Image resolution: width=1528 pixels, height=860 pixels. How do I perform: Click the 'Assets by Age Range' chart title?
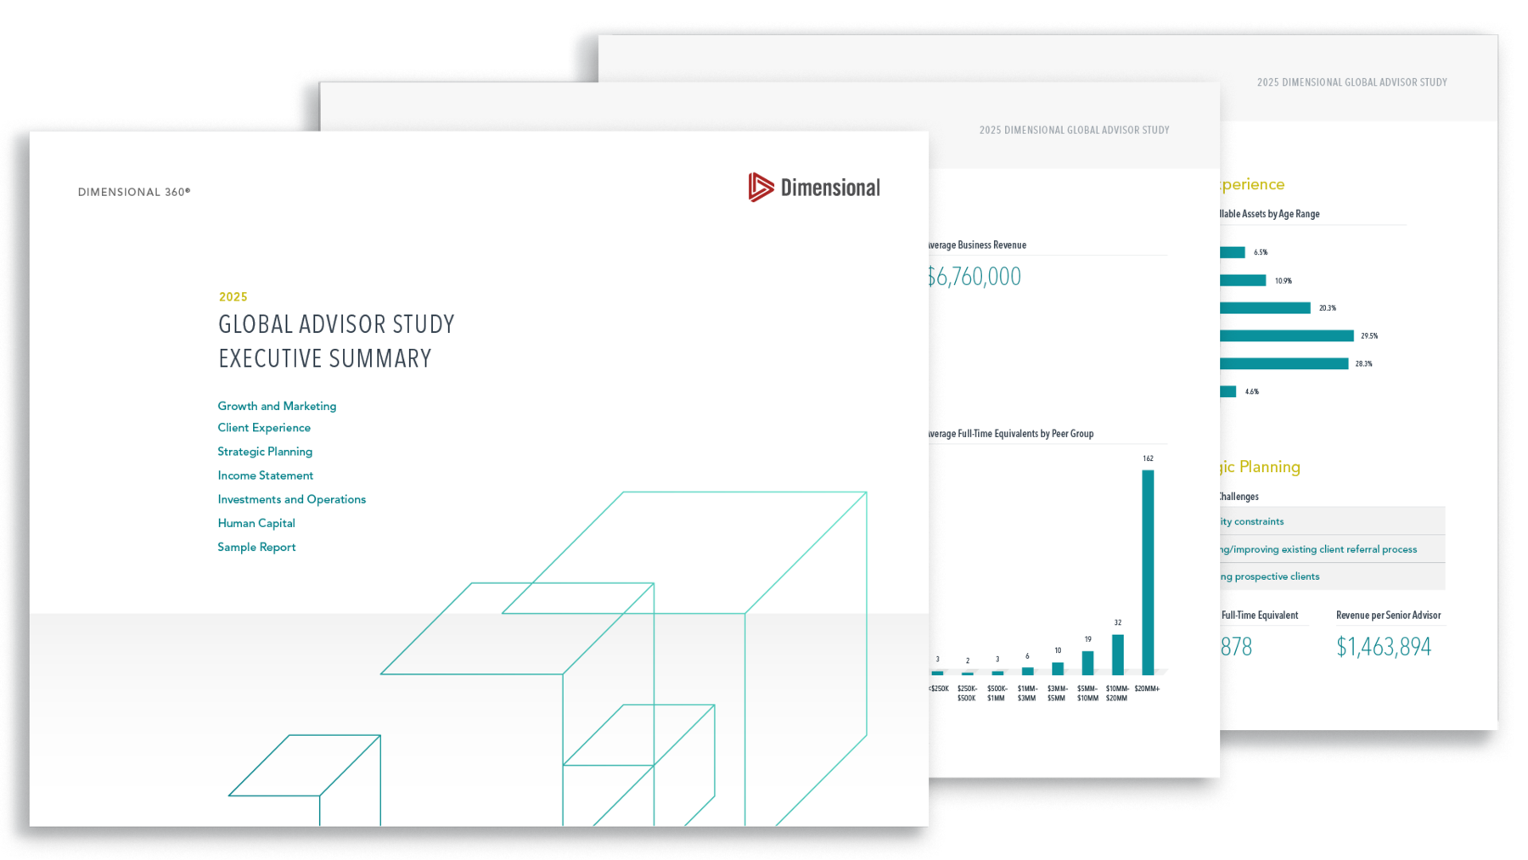coord(1270,214)
